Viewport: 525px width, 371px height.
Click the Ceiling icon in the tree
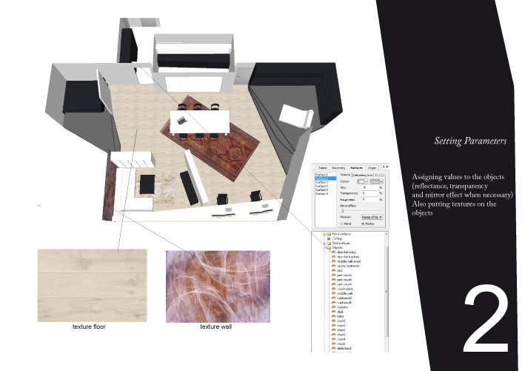click(329, 238)
